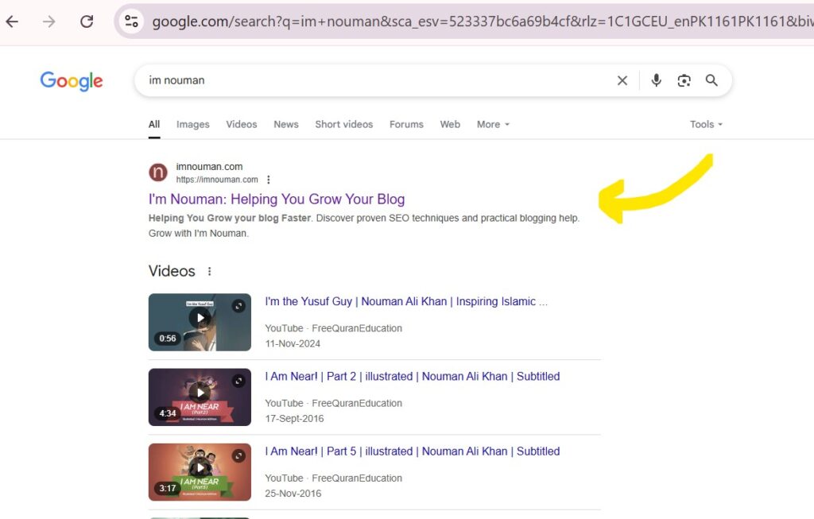
Task: Click the date 25-Nov-2016
Action: pos(293,494)
